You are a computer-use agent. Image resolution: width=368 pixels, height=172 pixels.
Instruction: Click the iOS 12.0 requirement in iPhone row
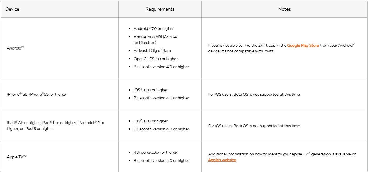tap(150, 90)
